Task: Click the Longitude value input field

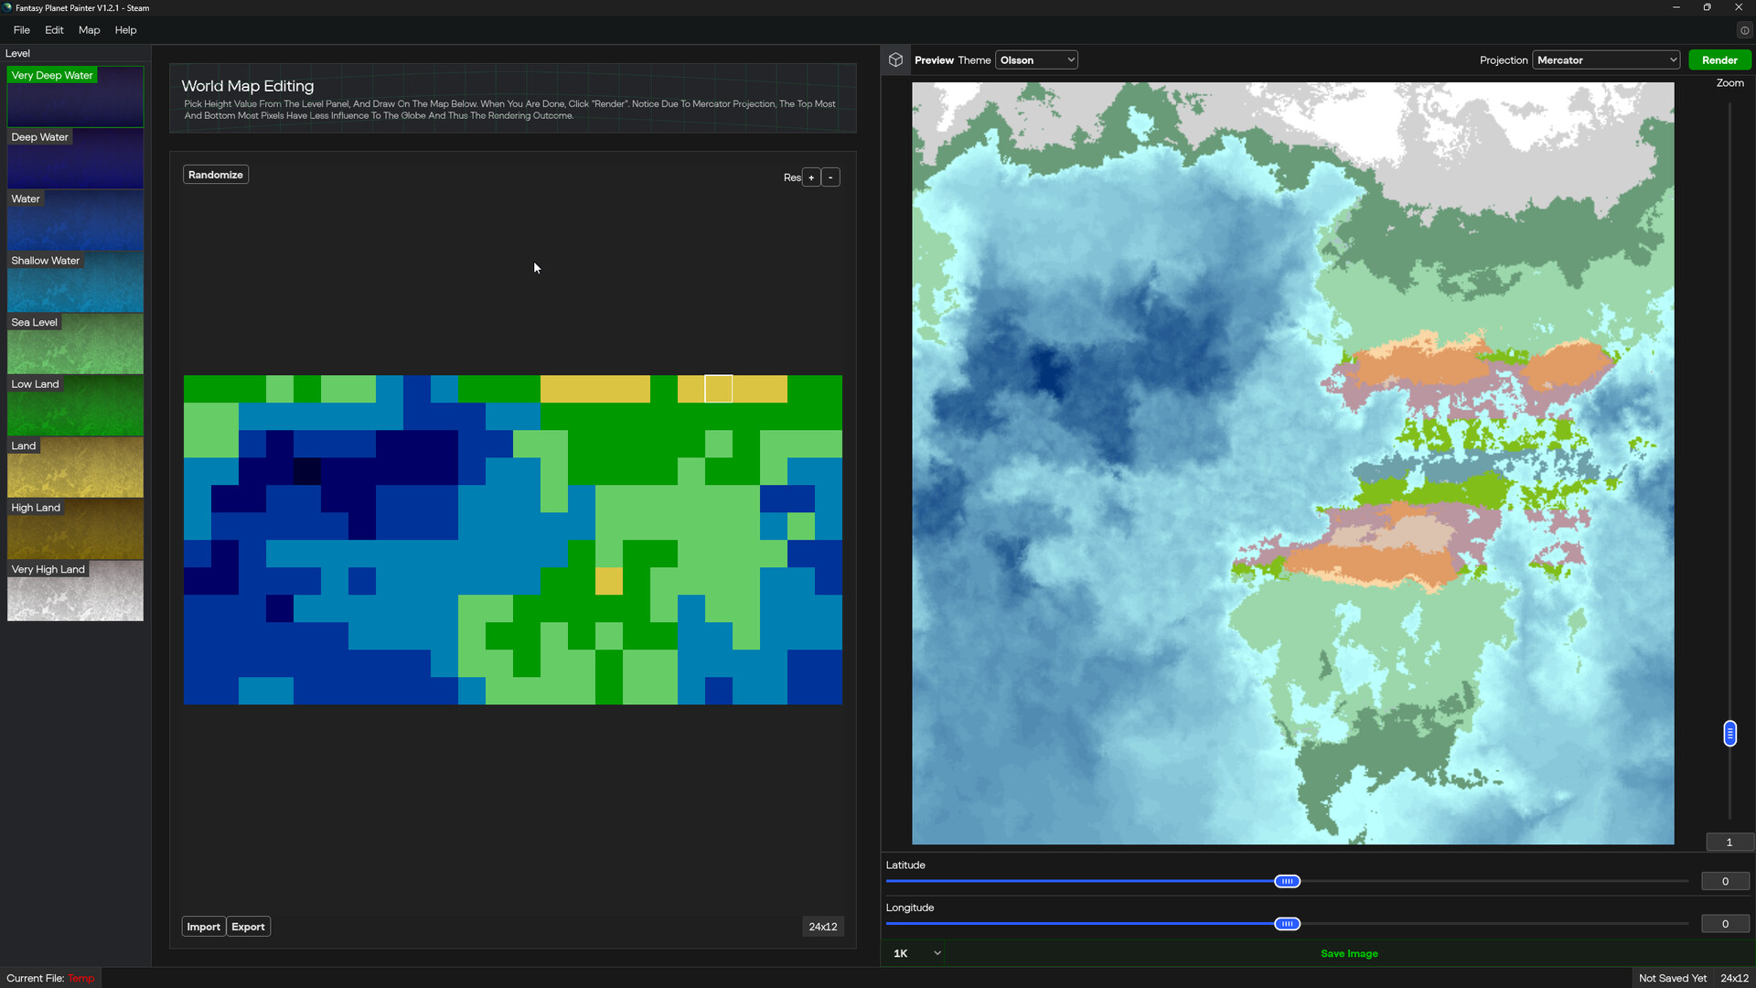Action: coord(1725,923)
